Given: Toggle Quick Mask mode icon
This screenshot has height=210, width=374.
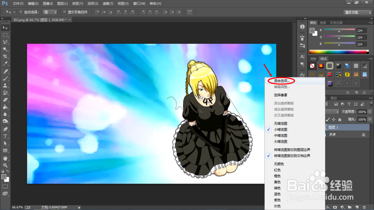Looking at the screenshot, I should tap(5, 186).
